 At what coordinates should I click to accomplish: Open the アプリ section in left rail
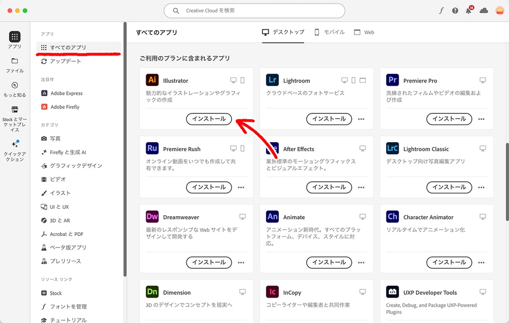[14, 40]
